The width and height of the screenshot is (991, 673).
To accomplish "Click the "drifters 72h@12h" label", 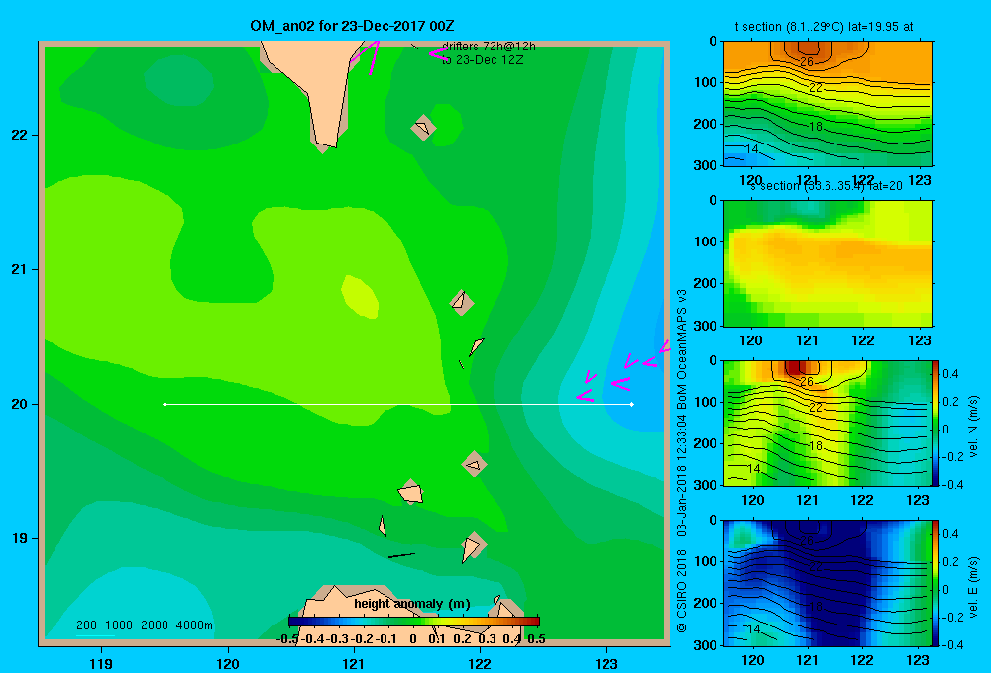I will tap(489, 47).
